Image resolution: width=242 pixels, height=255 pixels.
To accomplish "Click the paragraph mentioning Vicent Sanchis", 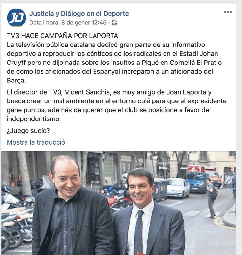I will (116, 105).
